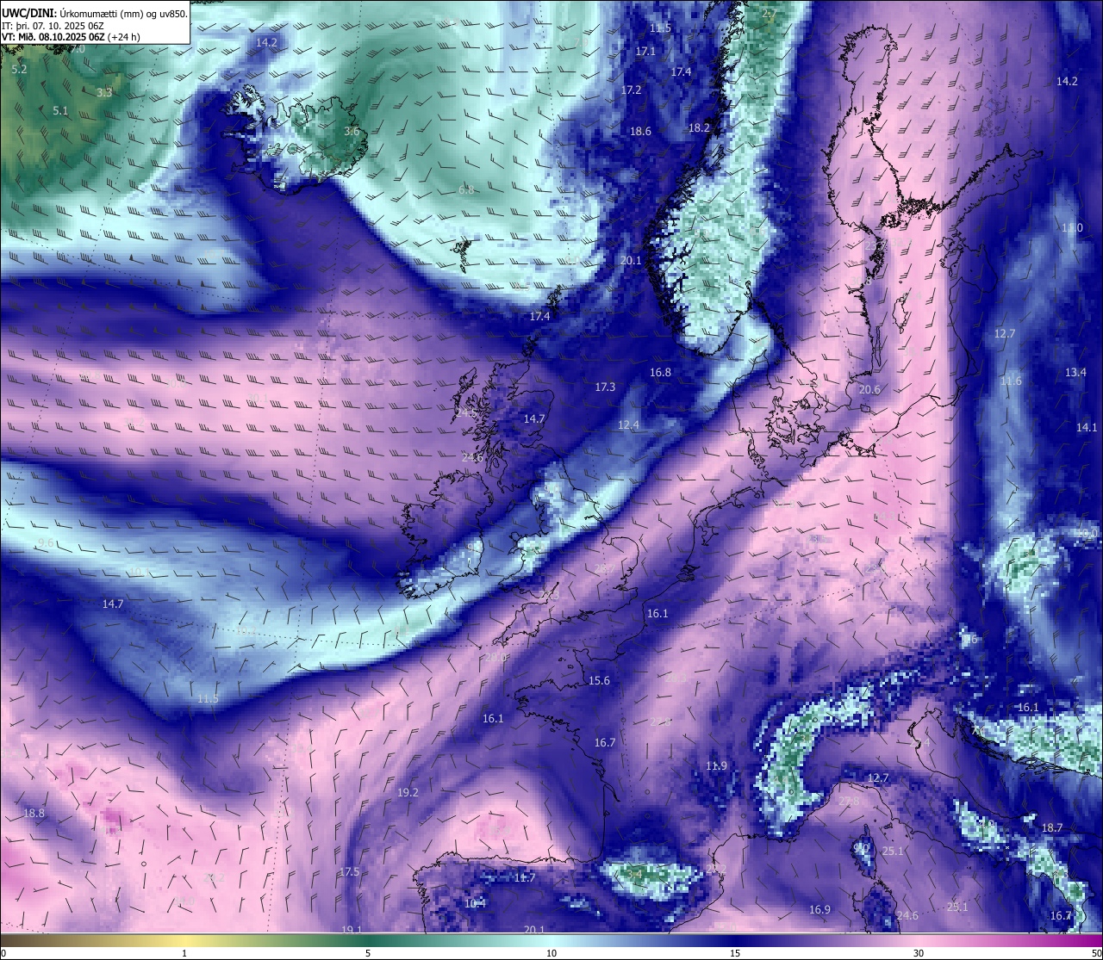Screen dimensions: 1103x960
Task: Click the 15.6 value over northern France
Action: 599,681
